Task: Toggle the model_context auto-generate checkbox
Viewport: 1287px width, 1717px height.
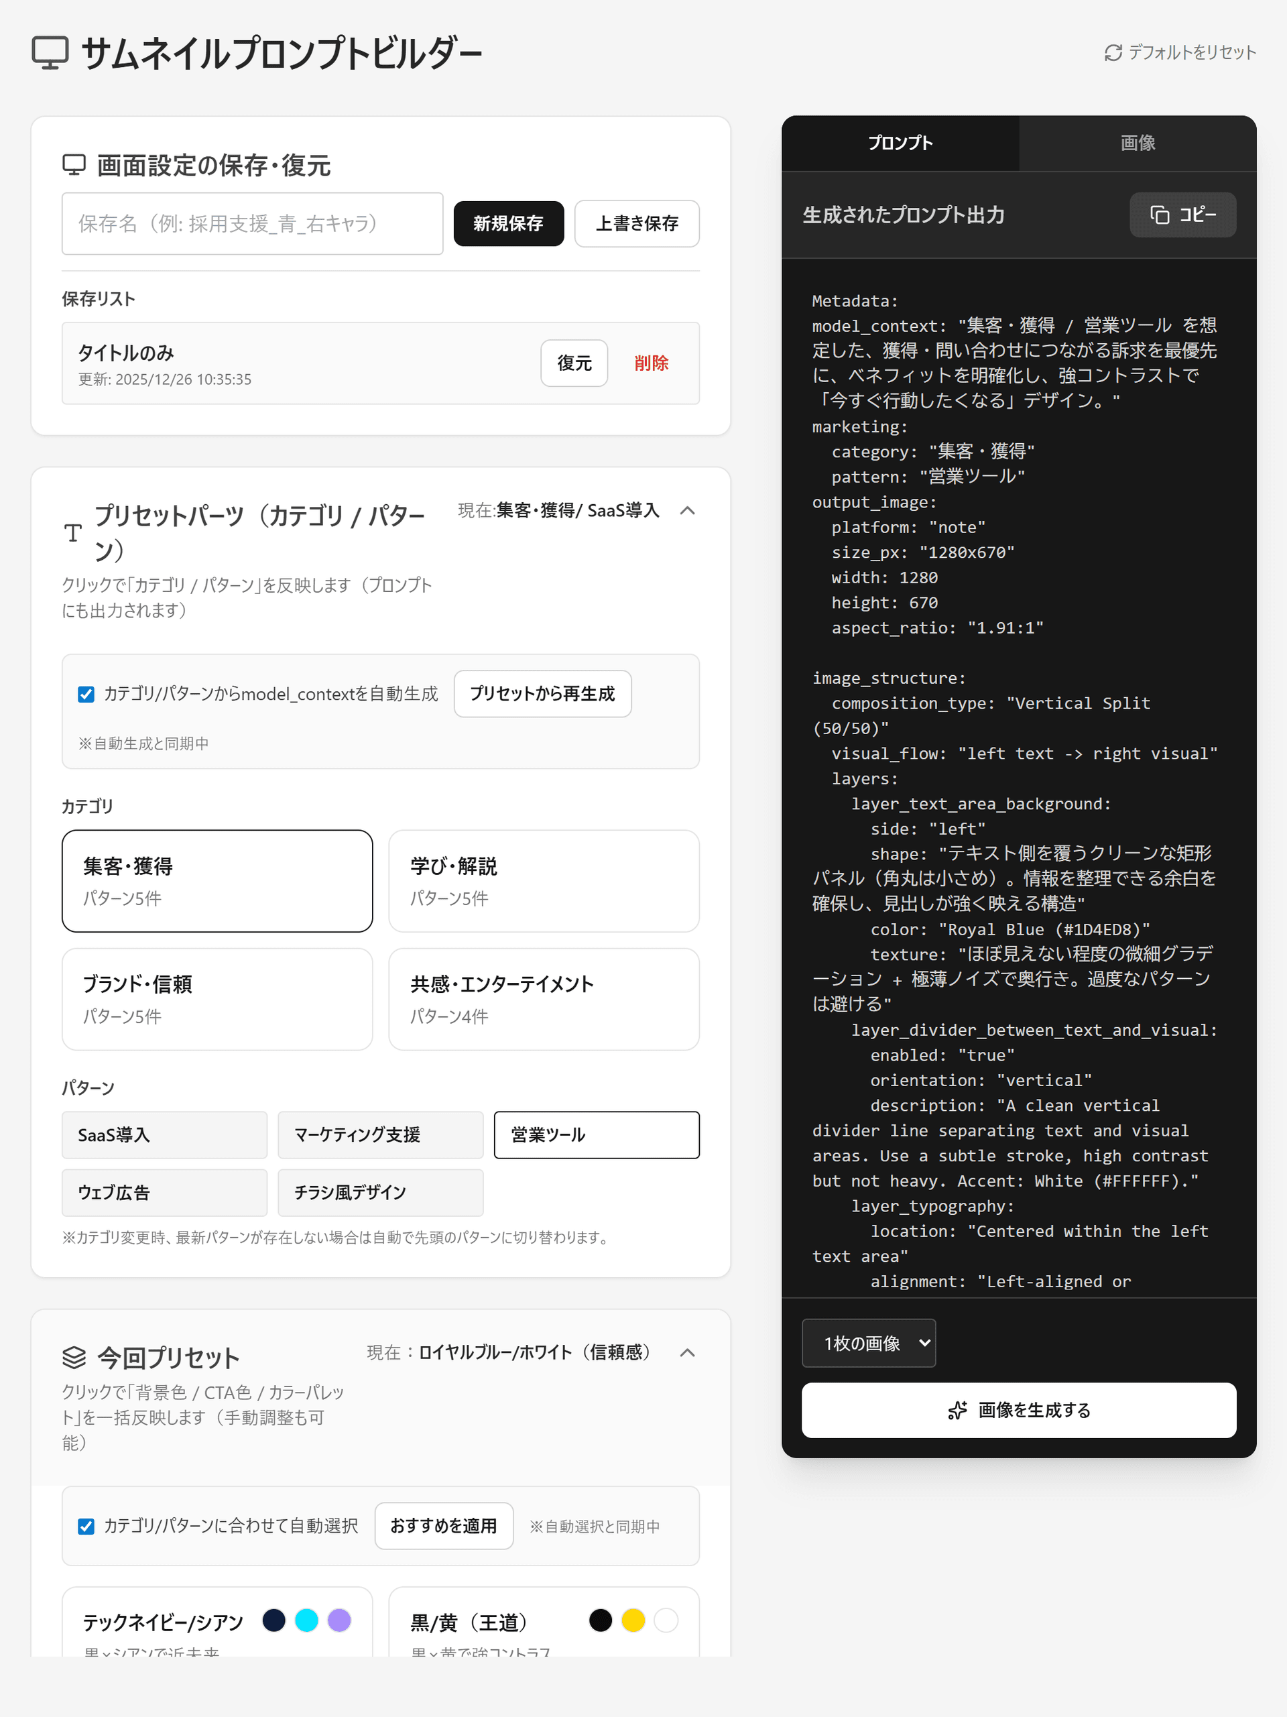Action: point(86,694)
